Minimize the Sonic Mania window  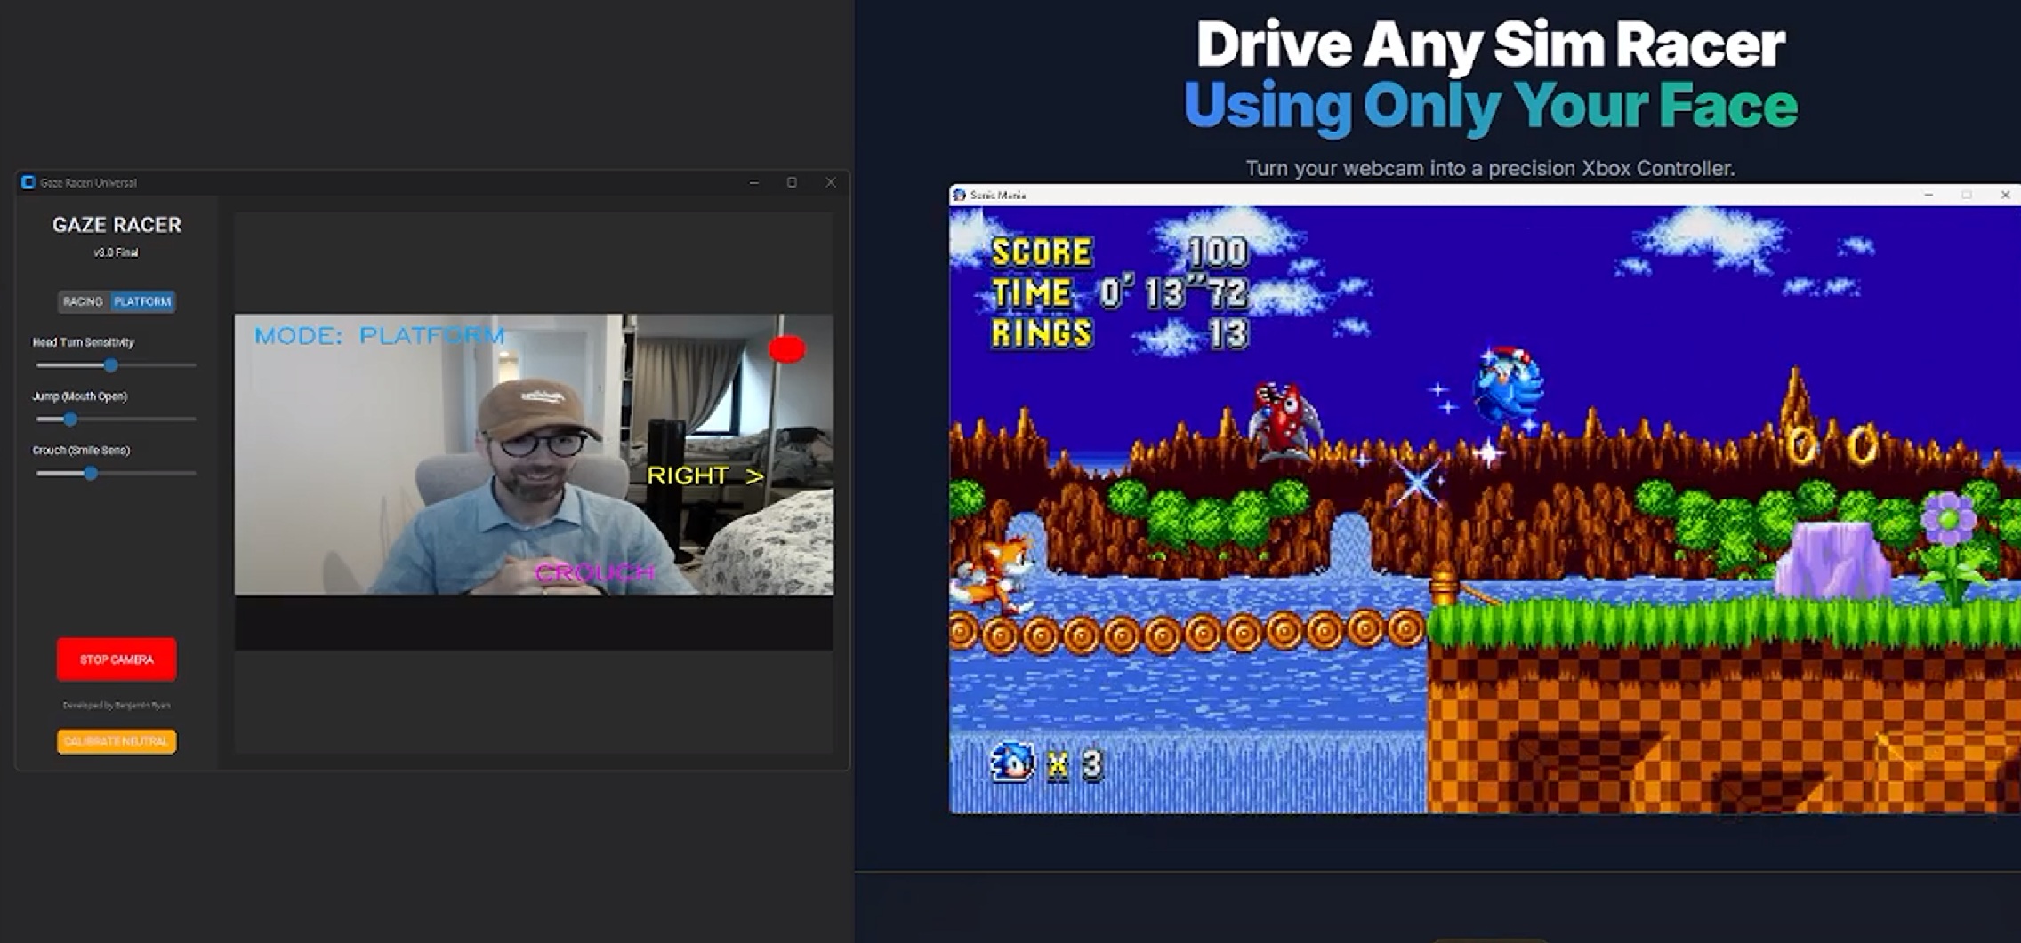1928,195
